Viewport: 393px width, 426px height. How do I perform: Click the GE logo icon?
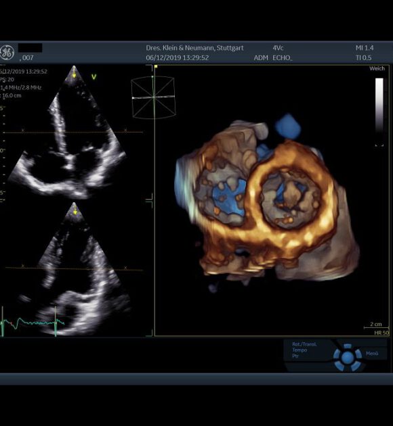click(x=7, y=53)
